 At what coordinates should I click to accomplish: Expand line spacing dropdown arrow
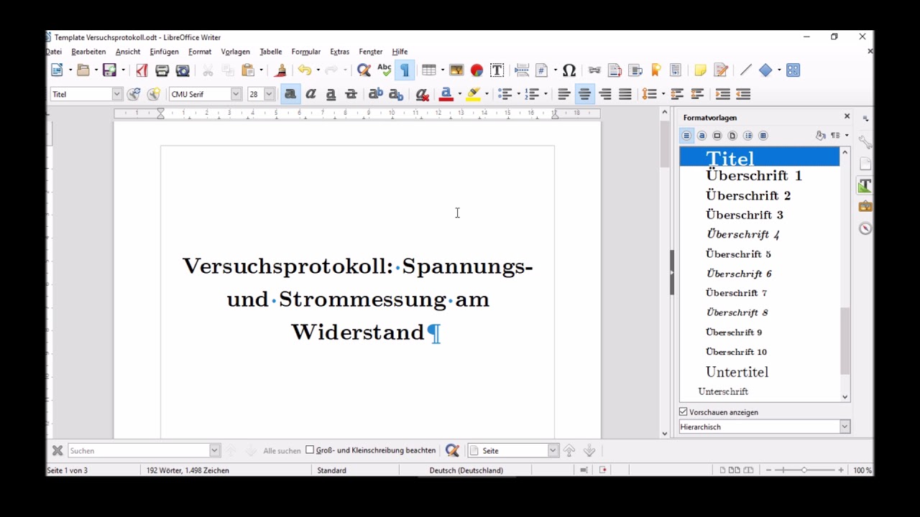pyautogui.click(x=663, y=94)
